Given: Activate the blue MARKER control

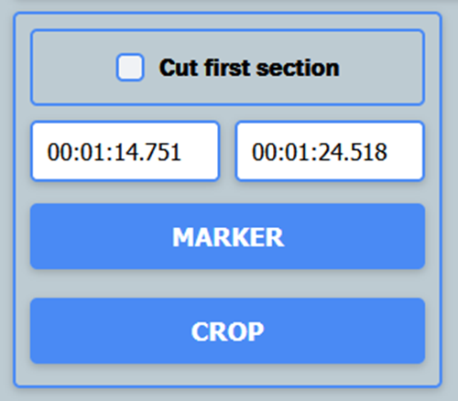Looking at the screenshot, I should (x=227, y=236).
